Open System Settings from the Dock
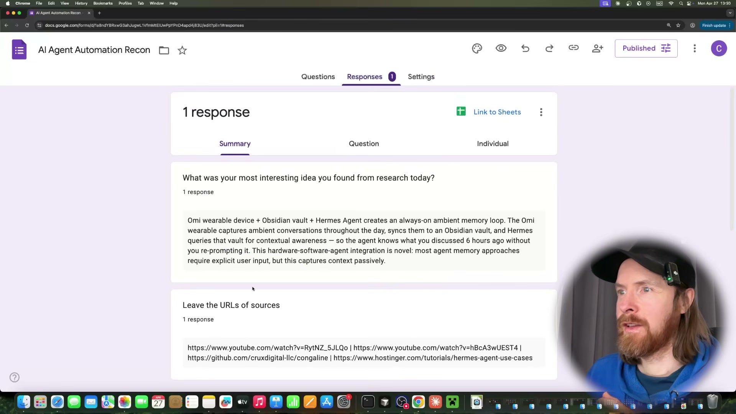This screenshot has width=736, height=414. coord(343,402)
